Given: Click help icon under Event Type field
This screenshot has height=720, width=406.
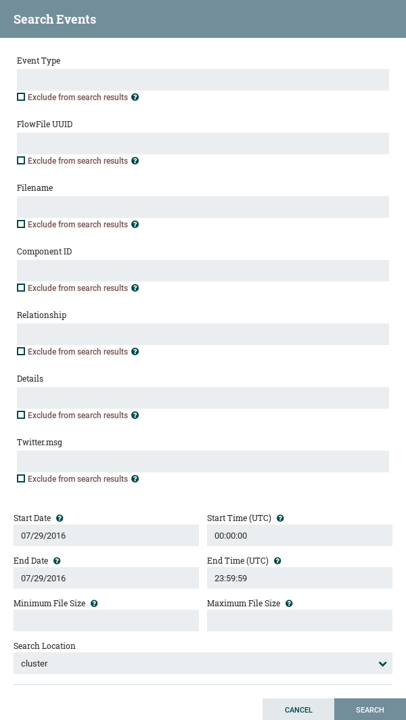Looking at the screenshot, I should 135,97.
